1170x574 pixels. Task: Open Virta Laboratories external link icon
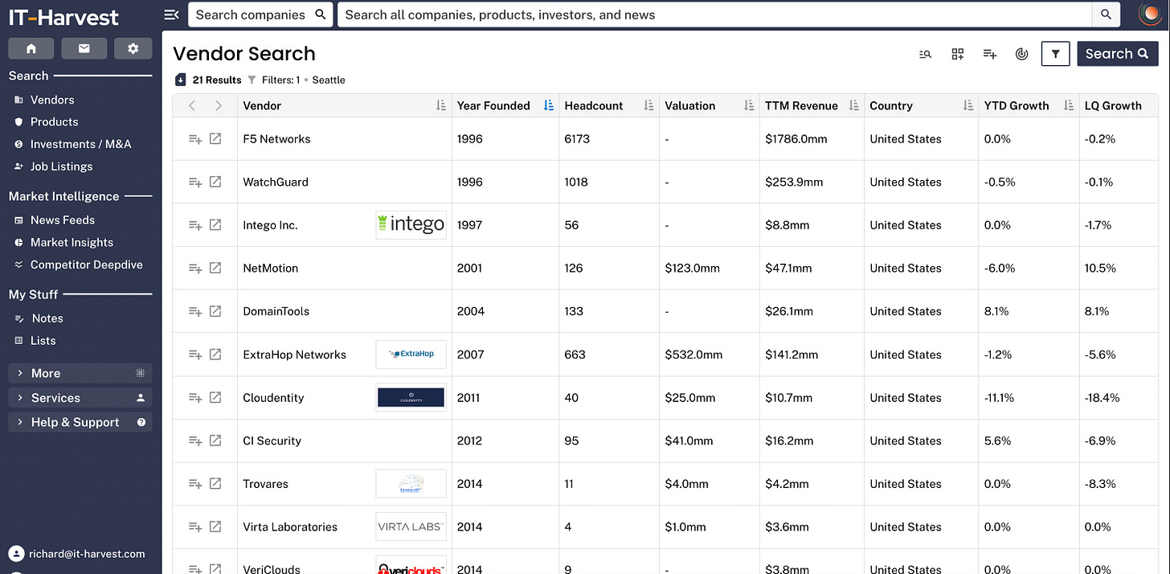215,527
